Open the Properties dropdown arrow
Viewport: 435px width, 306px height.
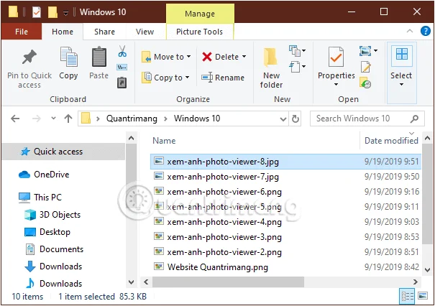point(336,84)
